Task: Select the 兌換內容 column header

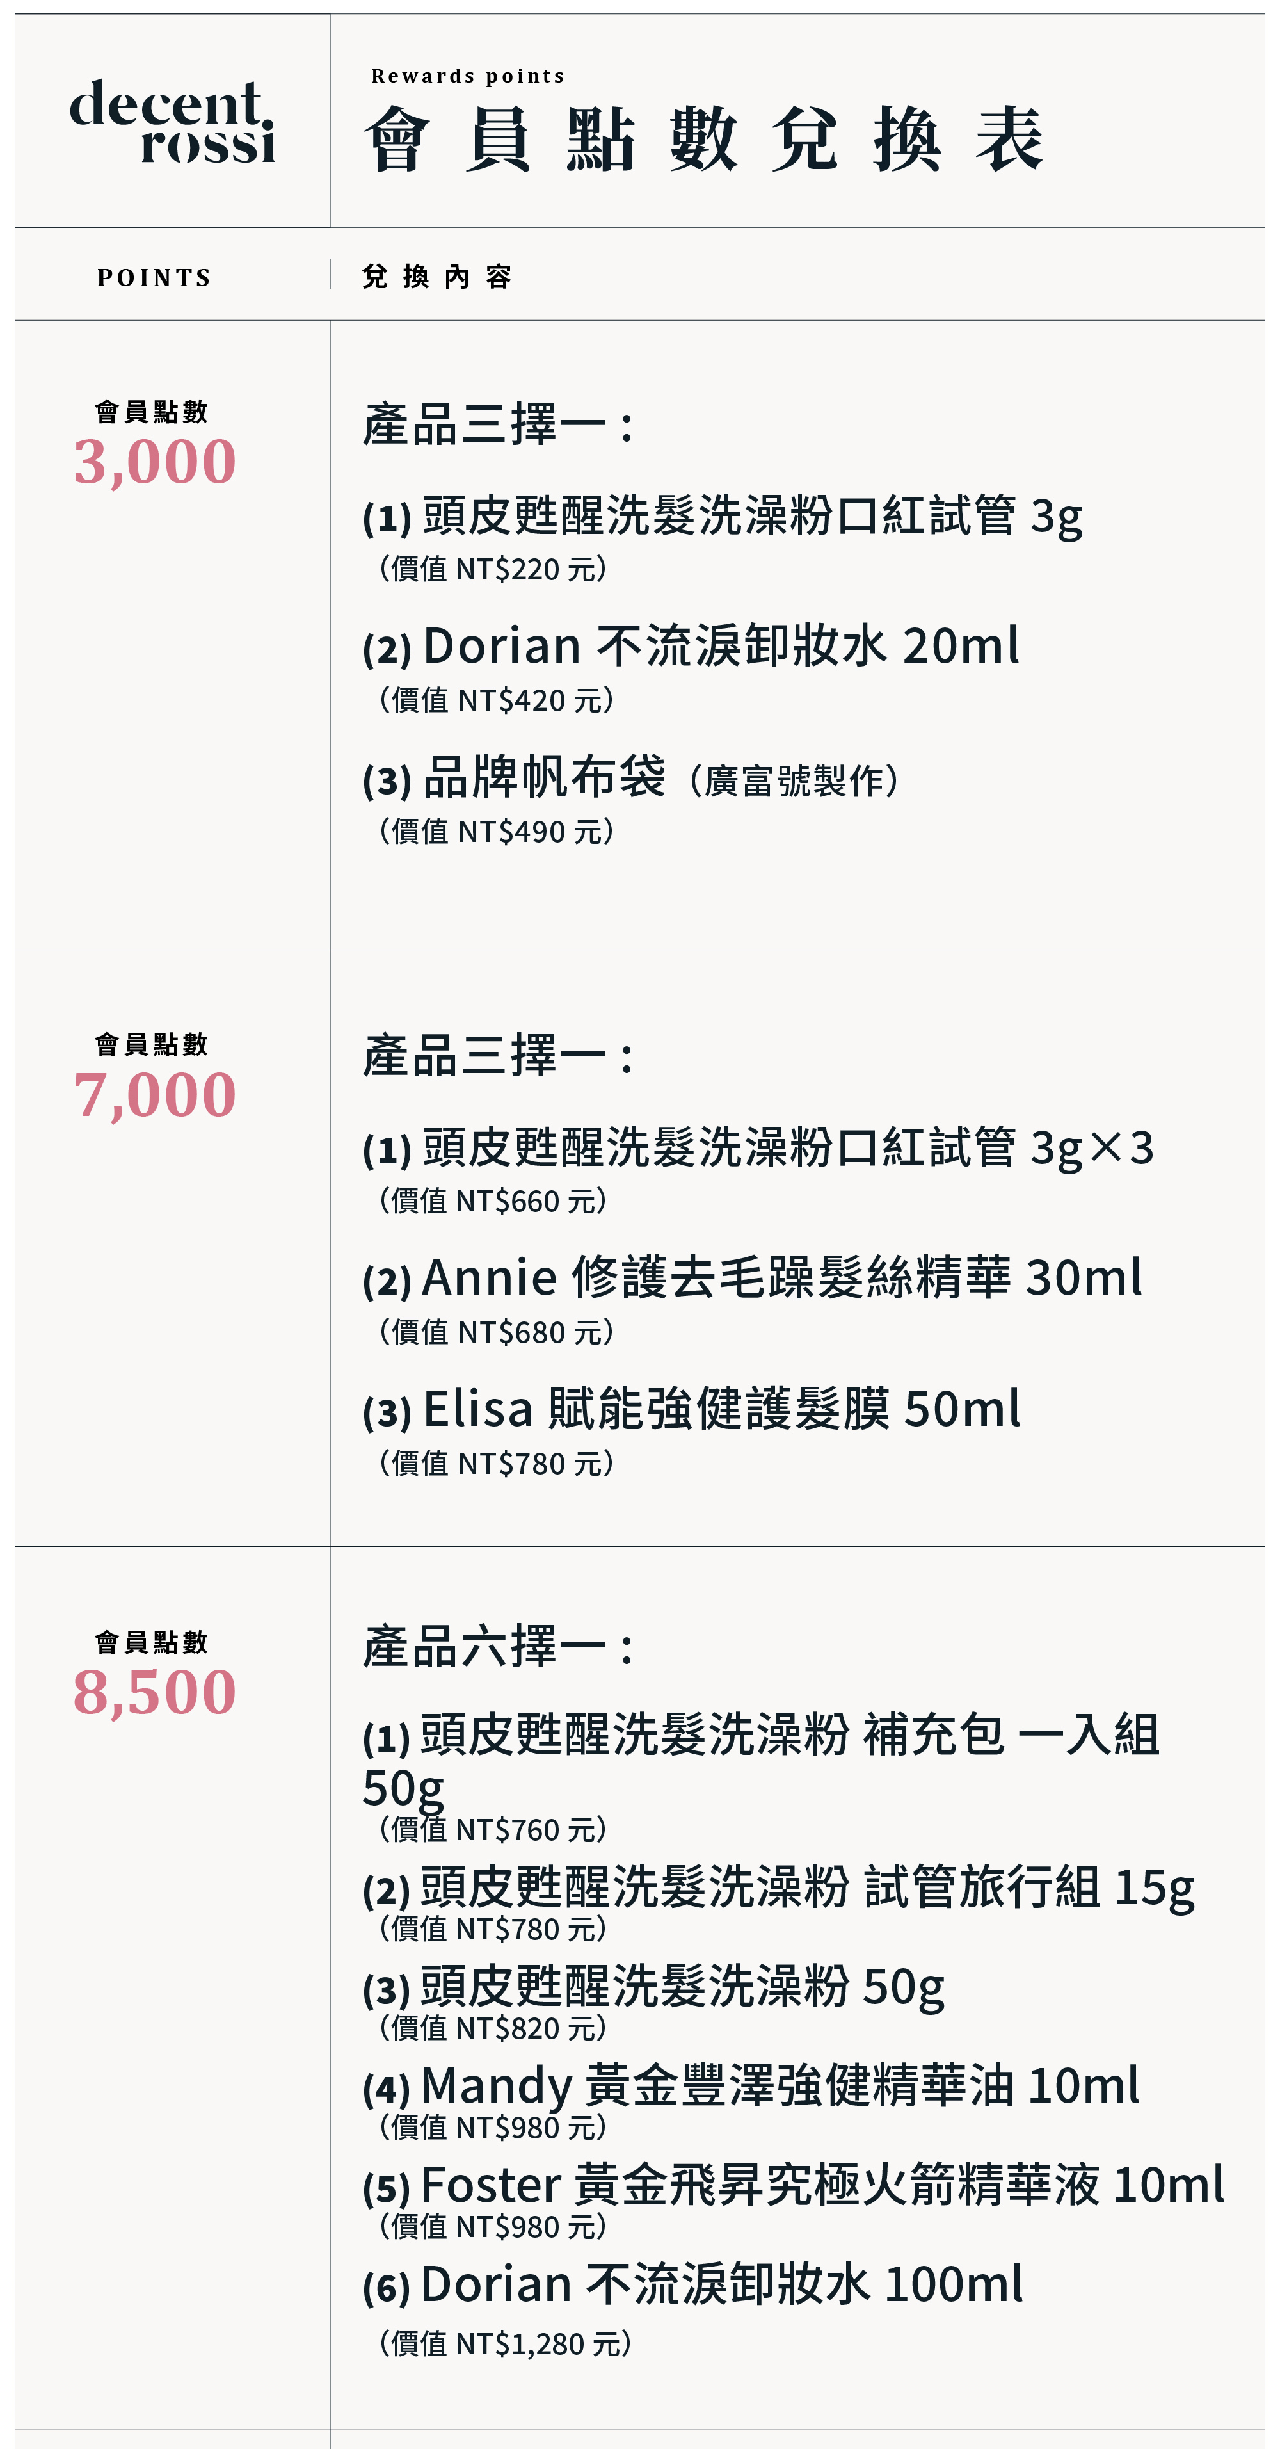Action: [x=437, y=277]
